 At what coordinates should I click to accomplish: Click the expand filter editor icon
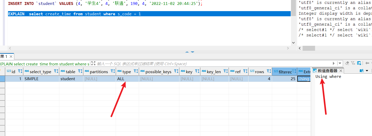point(93,64)
